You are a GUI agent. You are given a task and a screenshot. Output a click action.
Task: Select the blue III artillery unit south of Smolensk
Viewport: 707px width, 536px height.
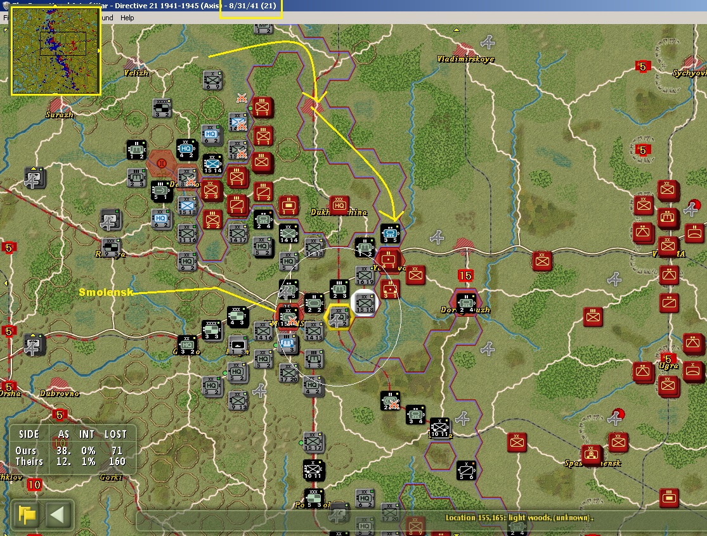[288, 343]
